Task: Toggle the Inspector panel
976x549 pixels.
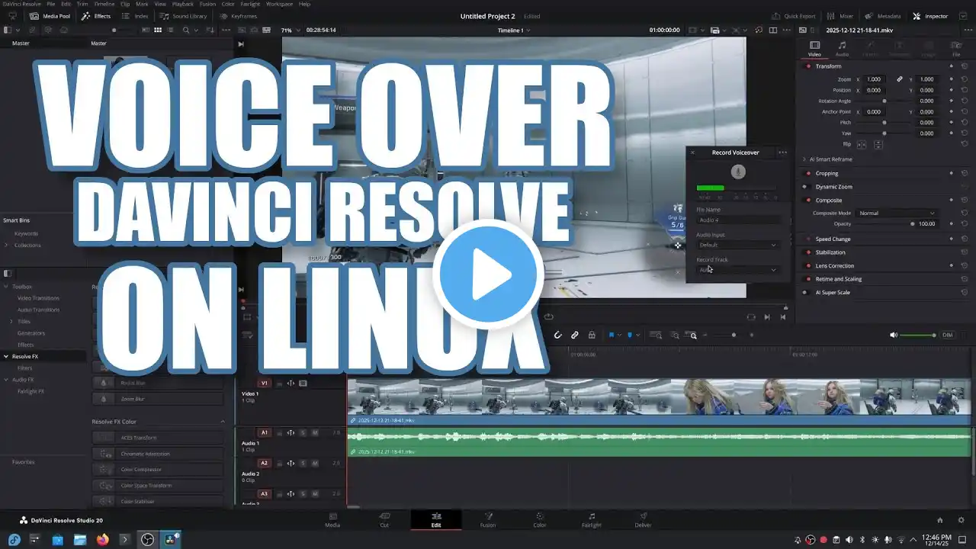Action: tap(930, 16)
